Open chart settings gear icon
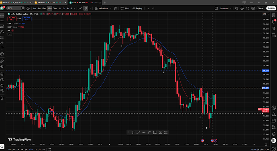Image resolution: width=277 pixels, height=151 pixels. (x=242, y=8)
